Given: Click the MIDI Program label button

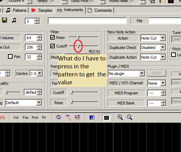Looking at the screenshot, I should point(126,93).
